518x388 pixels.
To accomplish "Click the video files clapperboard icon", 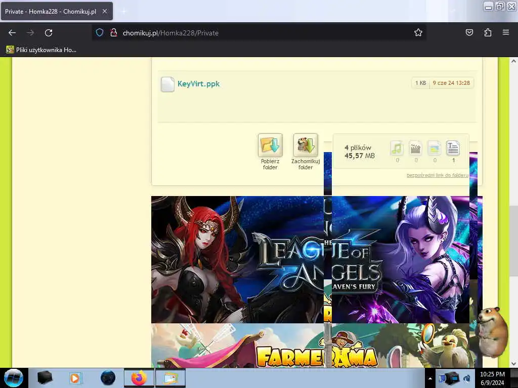I will click(x=416, y=148).
